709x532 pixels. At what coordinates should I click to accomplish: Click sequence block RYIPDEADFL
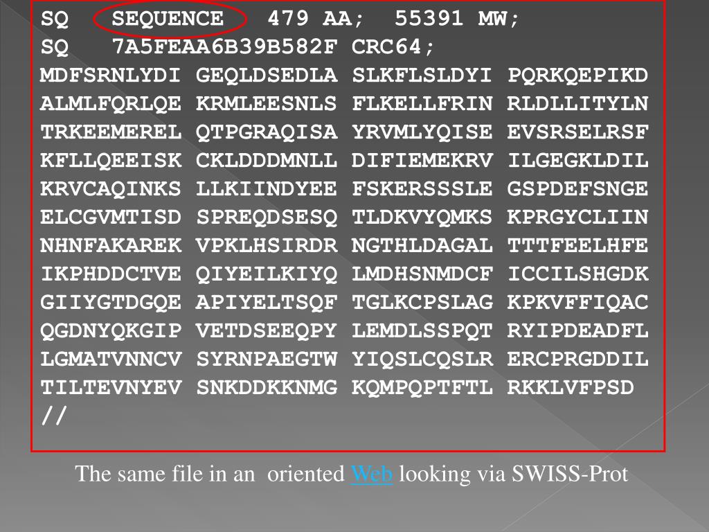click(x=578, y=330)
